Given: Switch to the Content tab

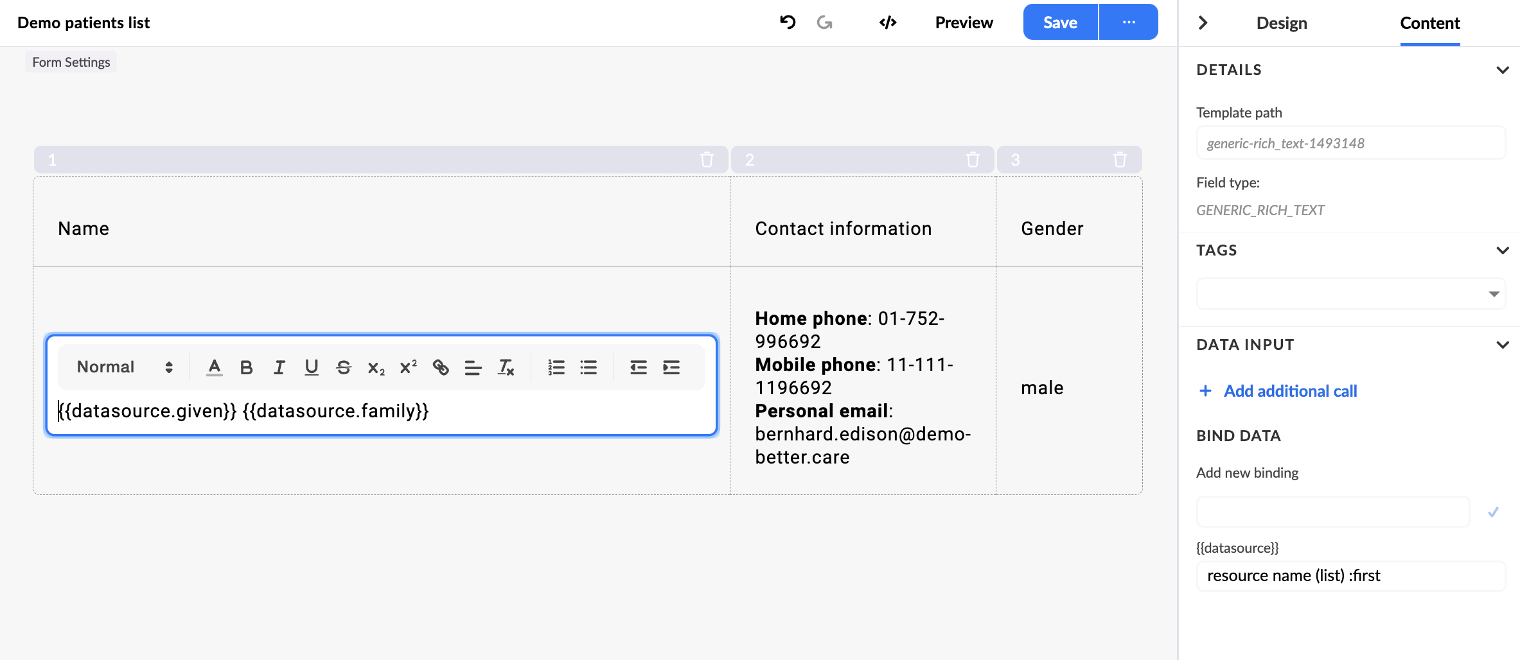Looking at the screenshot, I should (1430, 23).
